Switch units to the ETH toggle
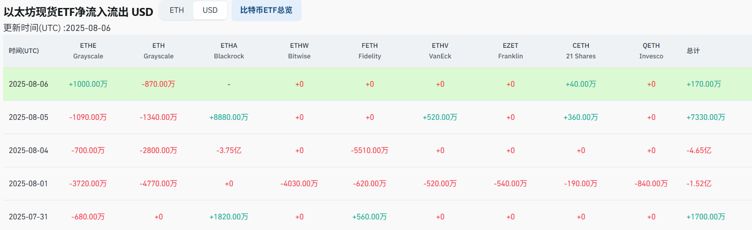752x230 pixels. click(x=176, y=10)
